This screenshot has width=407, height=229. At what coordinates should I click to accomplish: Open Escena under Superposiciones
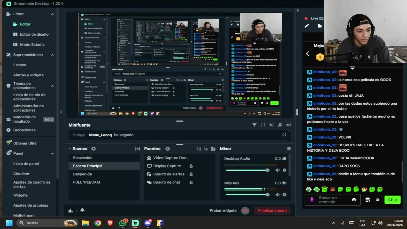coord(20,65)
